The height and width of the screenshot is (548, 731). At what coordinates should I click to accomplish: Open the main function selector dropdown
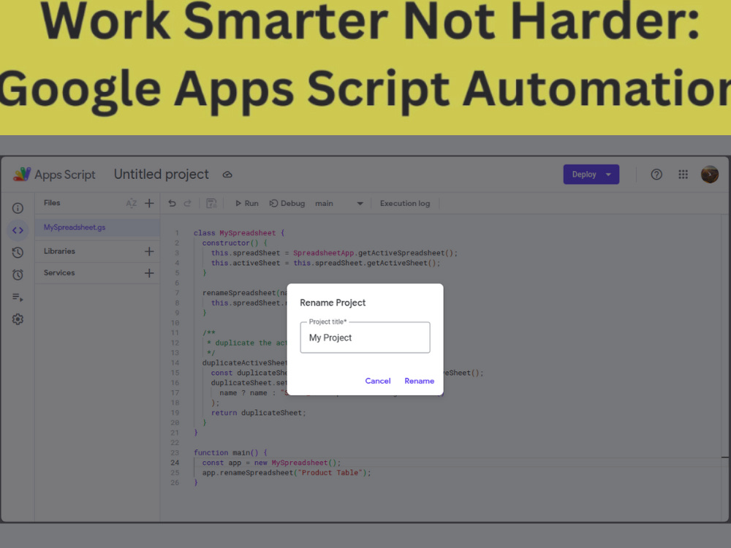(x=339, y=203)
